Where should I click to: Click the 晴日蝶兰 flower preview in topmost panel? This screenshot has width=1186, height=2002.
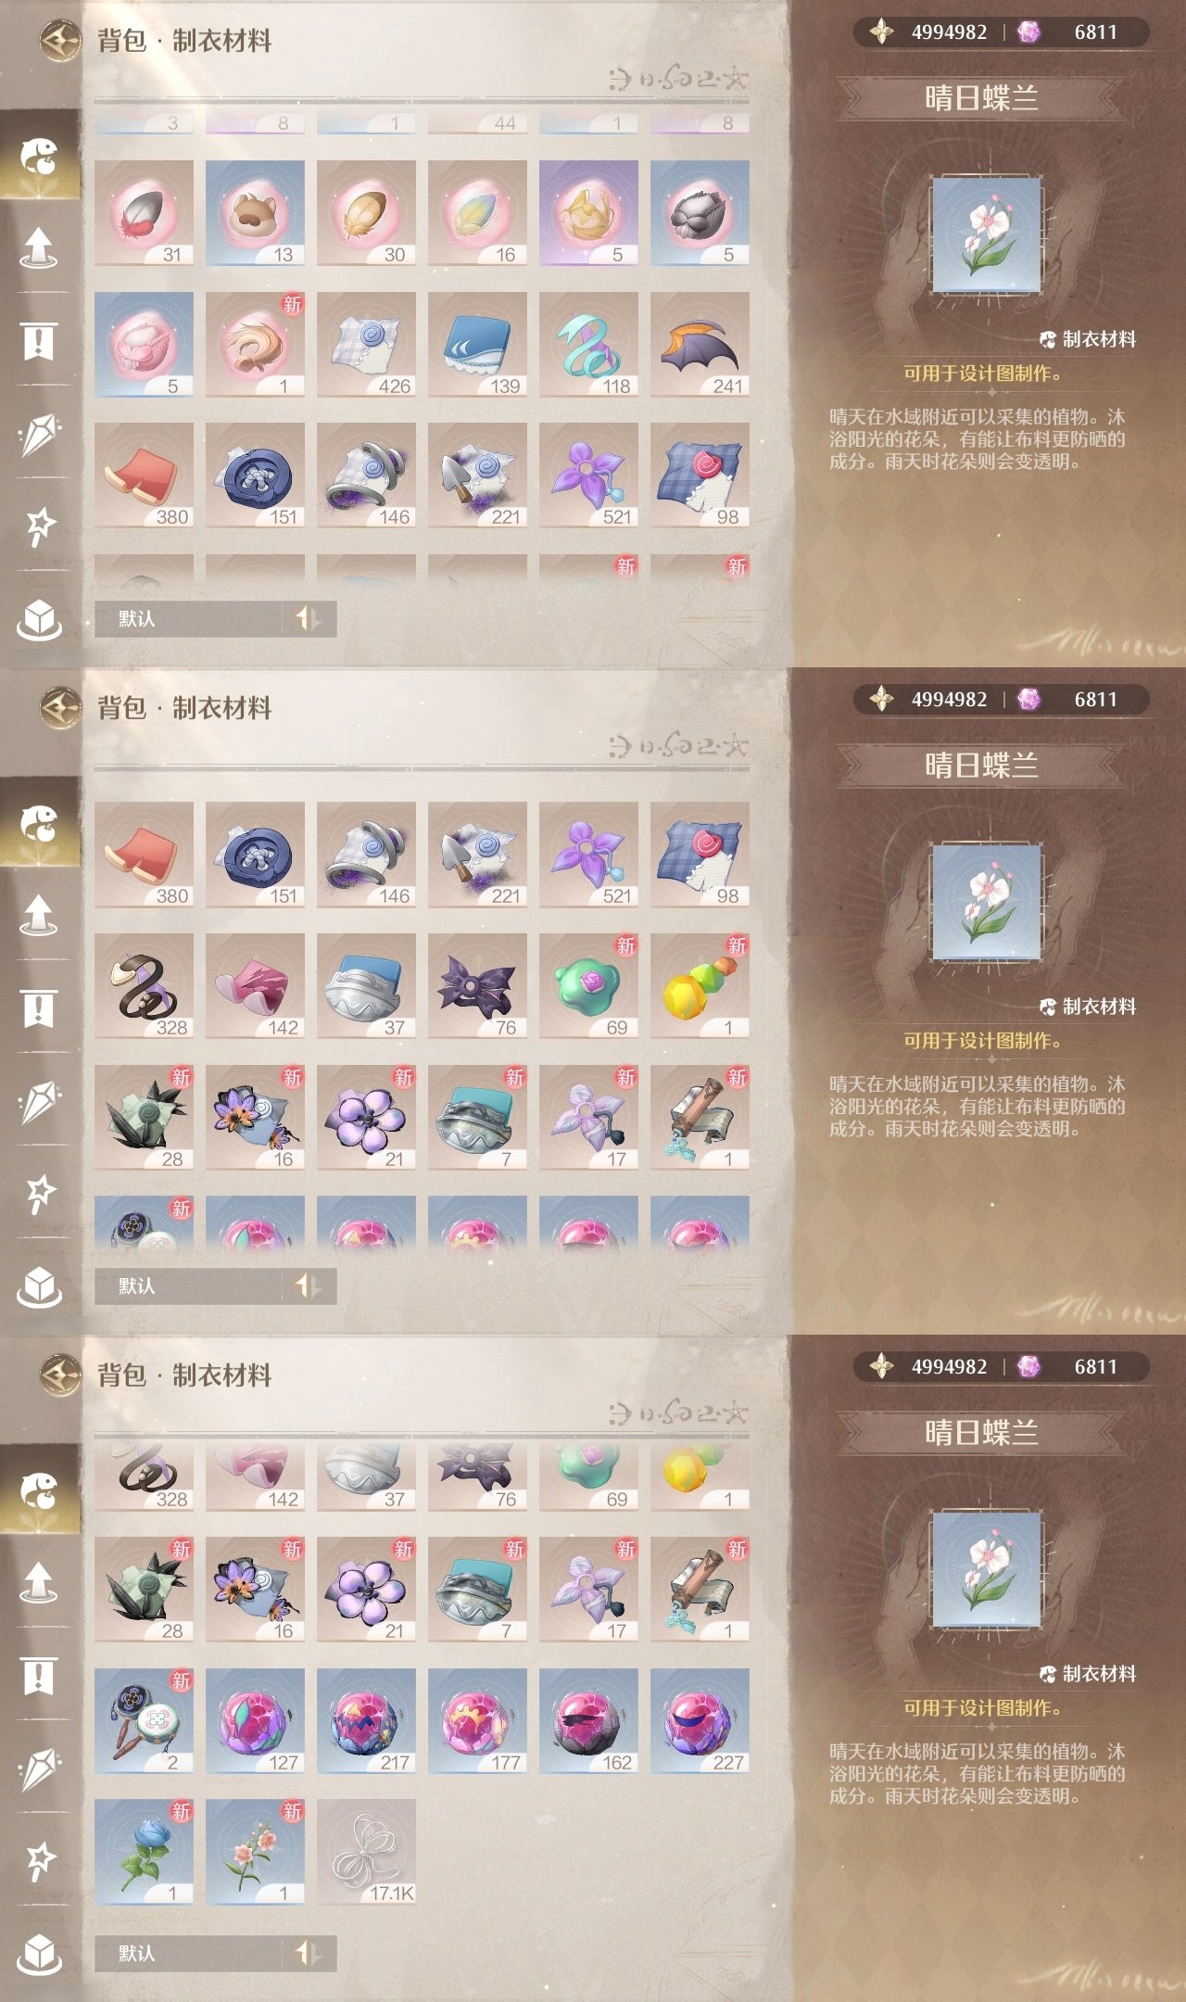987,235
